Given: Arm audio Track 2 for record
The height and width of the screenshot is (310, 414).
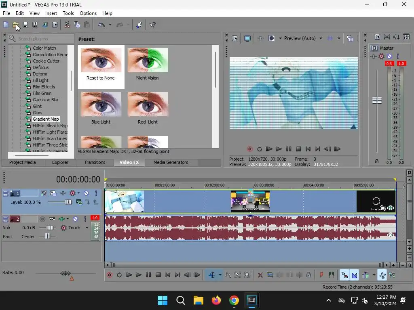Looking at the screenshot, I should (42, 219).
